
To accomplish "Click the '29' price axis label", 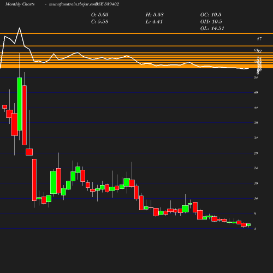I will 256,153.
